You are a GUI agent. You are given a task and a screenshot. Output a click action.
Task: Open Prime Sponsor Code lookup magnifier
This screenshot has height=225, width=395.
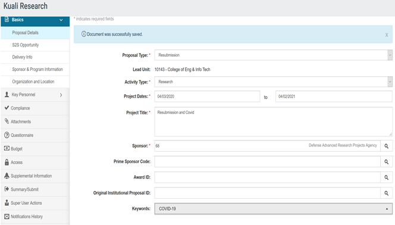386,162
